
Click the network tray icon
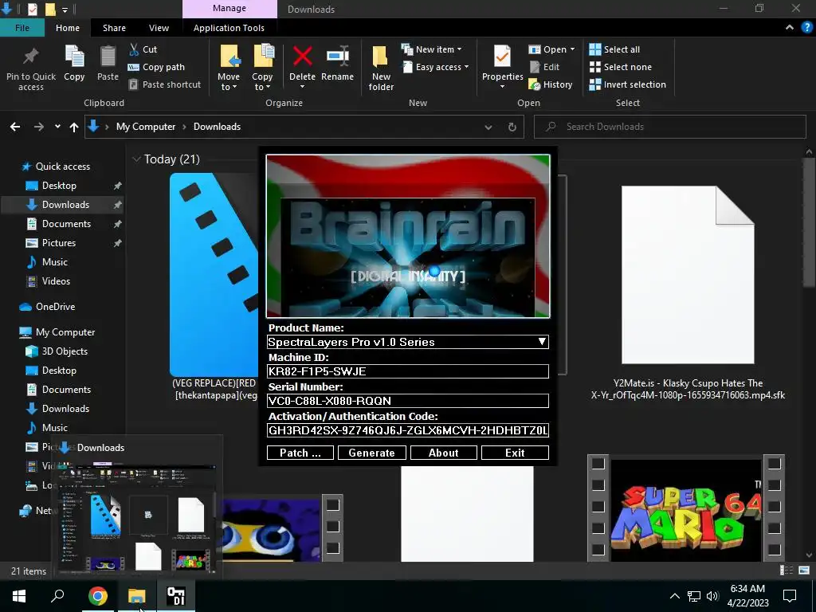694,596
